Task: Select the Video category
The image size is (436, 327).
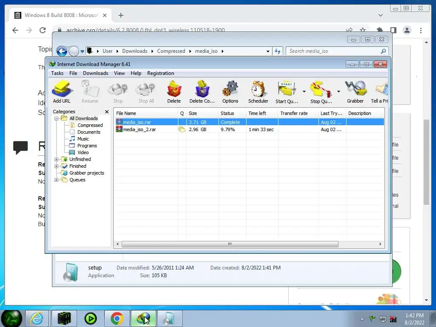Action: tap(83, 152)
